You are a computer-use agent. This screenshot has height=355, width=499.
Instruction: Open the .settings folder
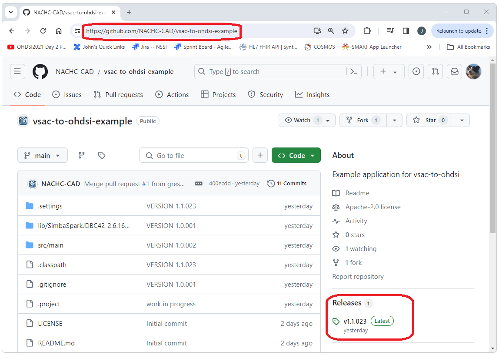coord(50,206)
